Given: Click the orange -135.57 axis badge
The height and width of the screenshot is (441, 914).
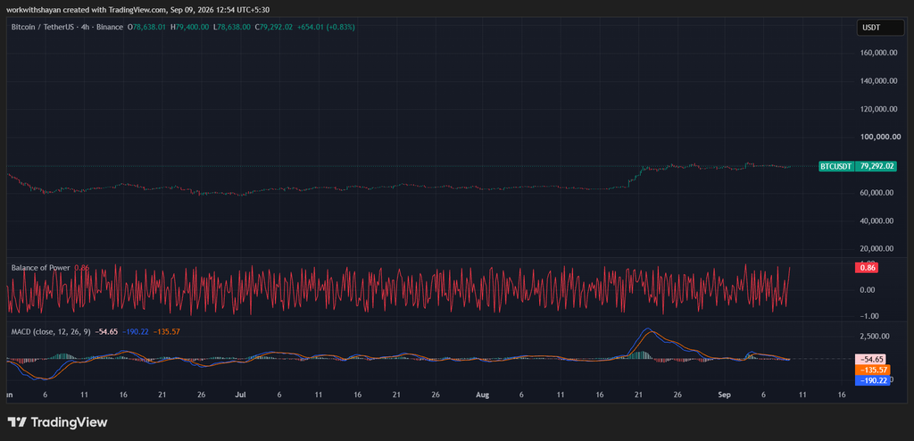Looking at the screenshot, I should pyautogui.click(x=871, y=370).
